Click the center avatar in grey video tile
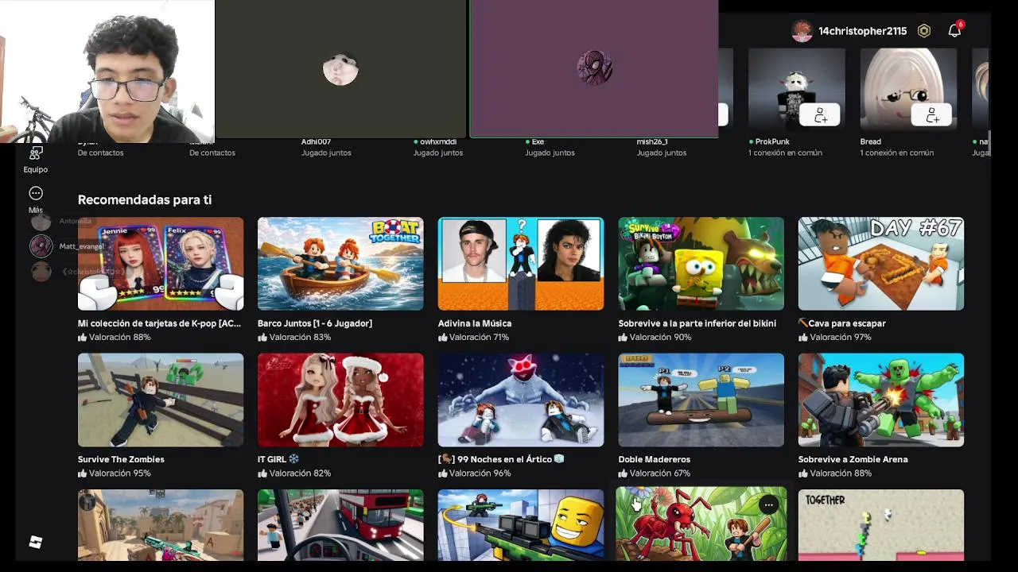Image resolution: width=1018 pixels, height=572 pixels. (x=340, y=70)
